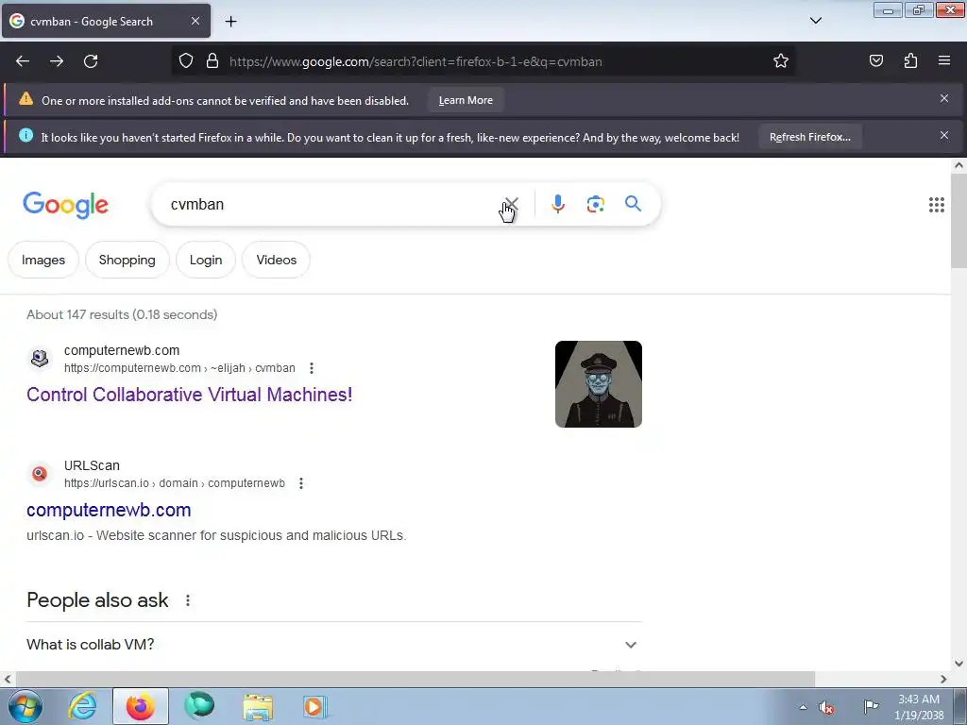Click vertical scrollbar down arrow
The height and width of the screenshot is (725, 967).
coord(959,664)
